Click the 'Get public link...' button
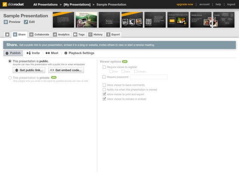 29,70
